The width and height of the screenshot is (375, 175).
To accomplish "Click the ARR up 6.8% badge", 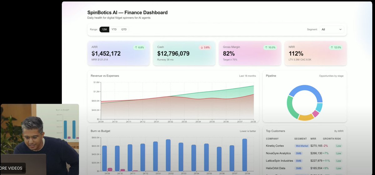I will tap(139, 48).
